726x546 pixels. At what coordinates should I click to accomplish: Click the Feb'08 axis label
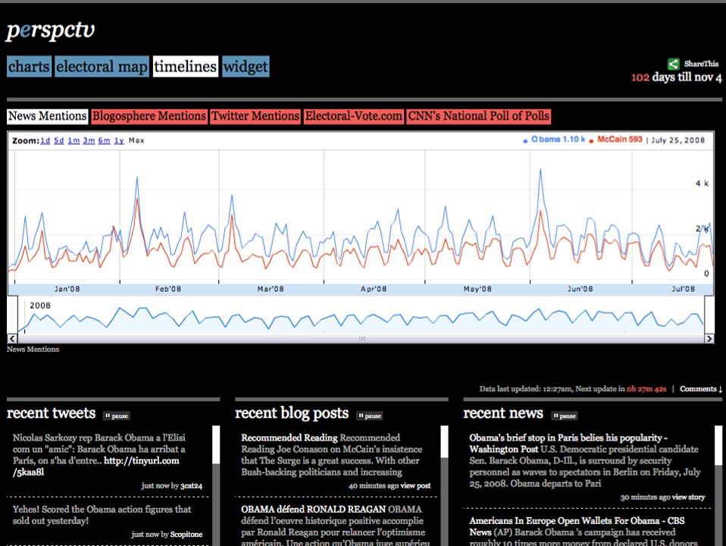(168, 289)
